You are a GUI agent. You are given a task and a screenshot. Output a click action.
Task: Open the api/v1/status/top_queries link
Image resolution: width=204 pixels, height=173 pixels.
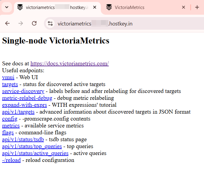(32, 146)
